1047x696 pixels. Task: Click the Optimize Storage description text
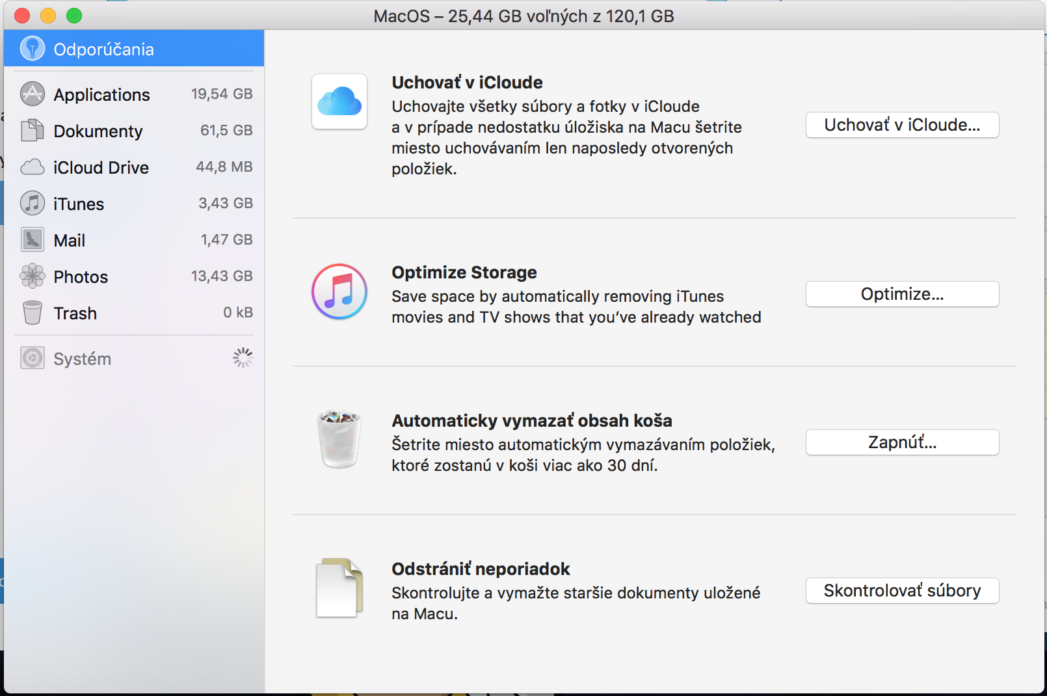pyautogui.click(x=576, y=307)
